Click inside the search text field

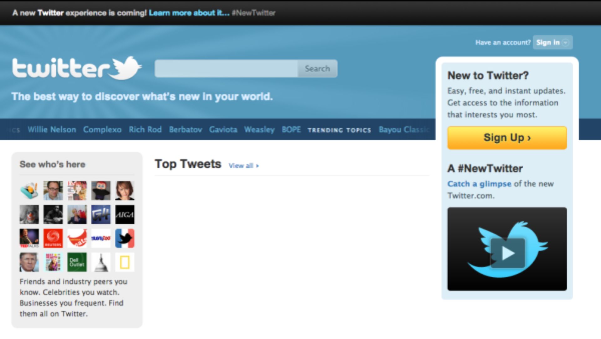(226, 68)
